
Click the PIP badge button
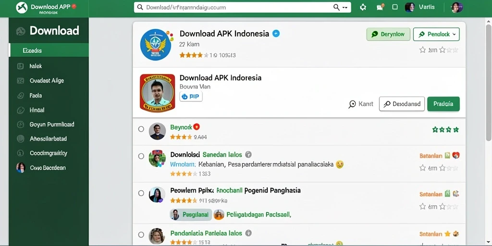click(191, 97)
